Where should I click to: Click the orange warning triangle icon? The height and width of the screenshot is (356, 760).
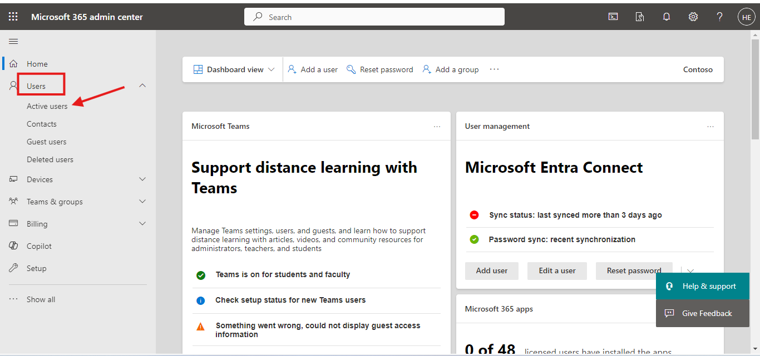click(x=201, y=327)
